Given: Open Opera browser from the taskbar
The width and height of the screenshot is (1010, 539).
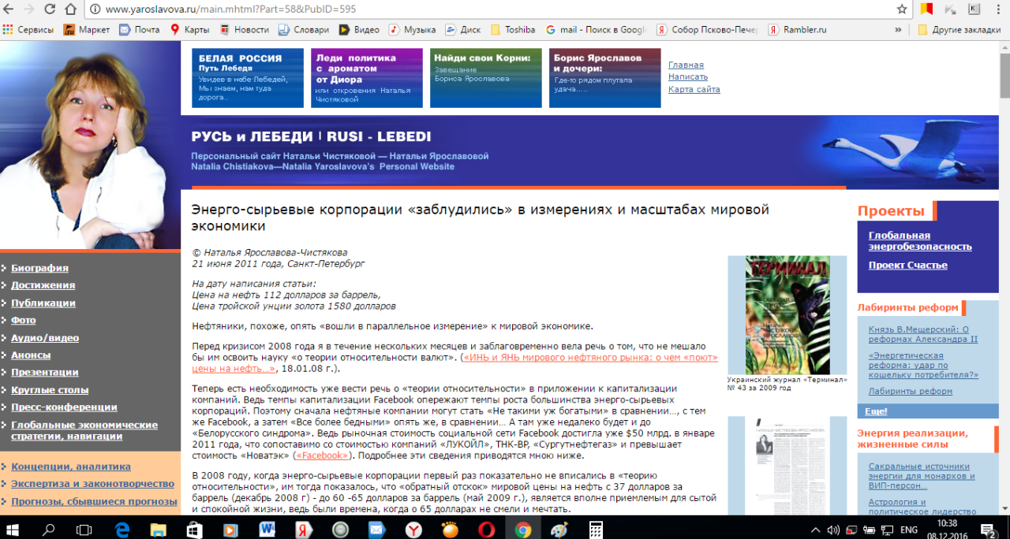Looking at the screenshot, I should [x=486, y=529].
